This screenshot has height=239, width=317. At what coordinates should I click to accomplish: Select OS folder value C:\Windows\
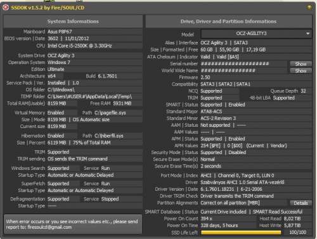61,90
